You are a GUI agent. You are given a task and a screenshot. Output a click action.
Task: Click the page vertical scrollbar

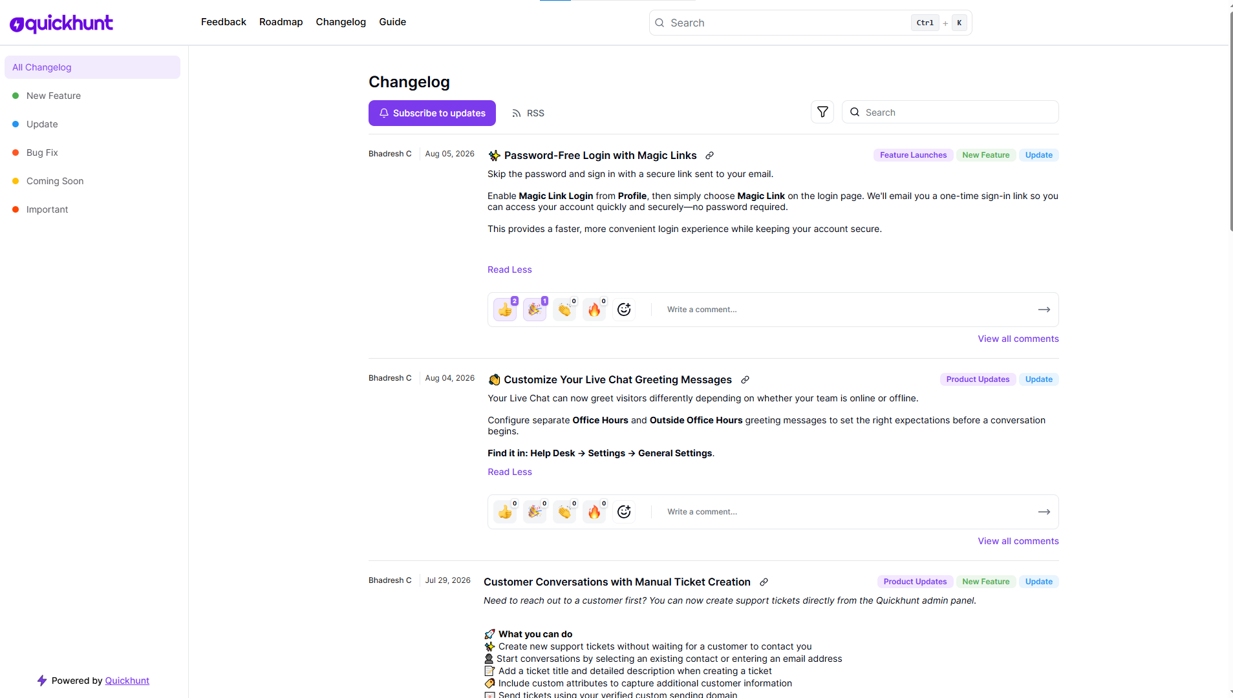coord(1230,122)
